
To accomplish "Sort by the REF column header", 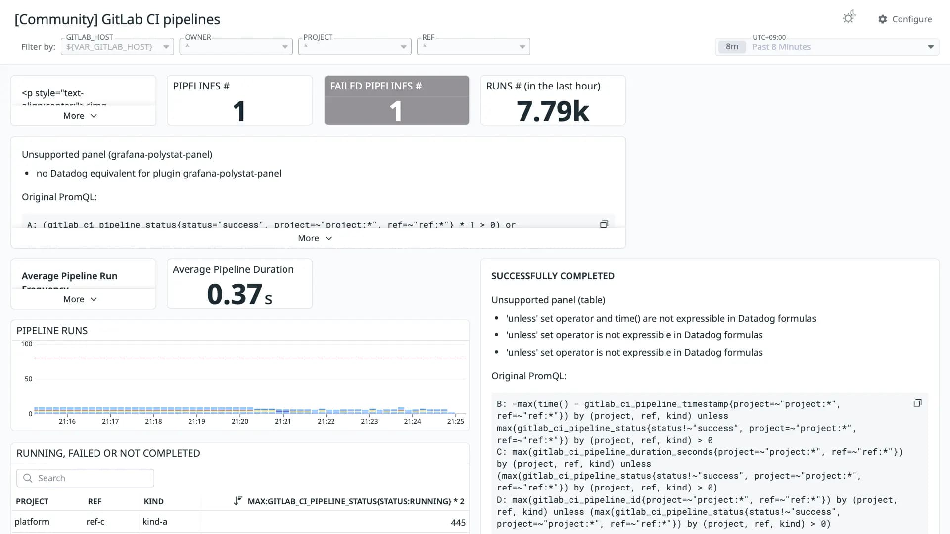I will click(x=95, y=501).
